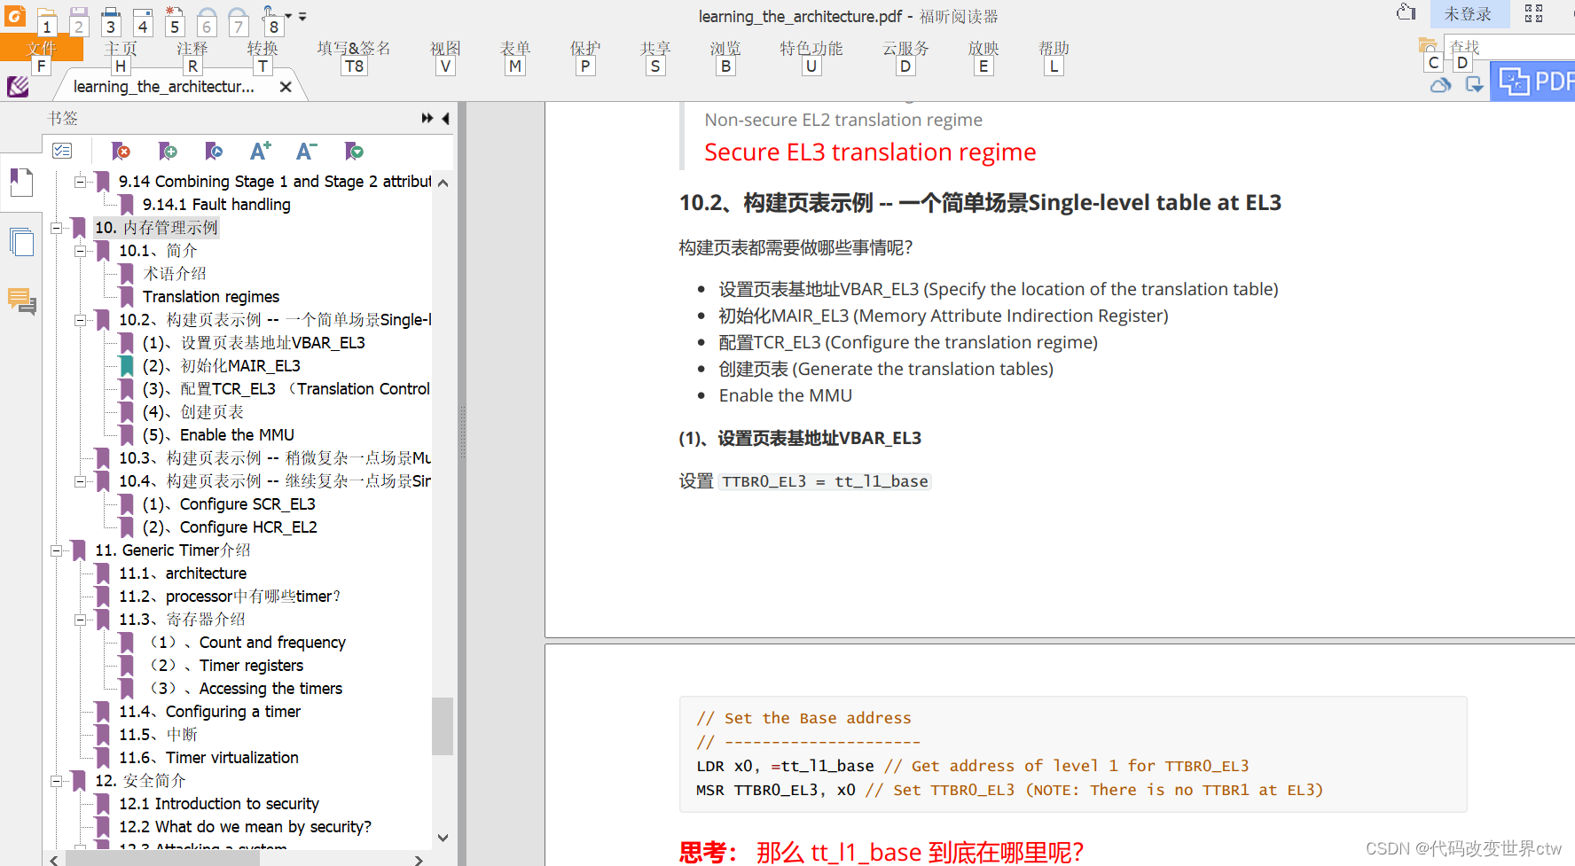Click the download arrow box icon

(1474, 85)
